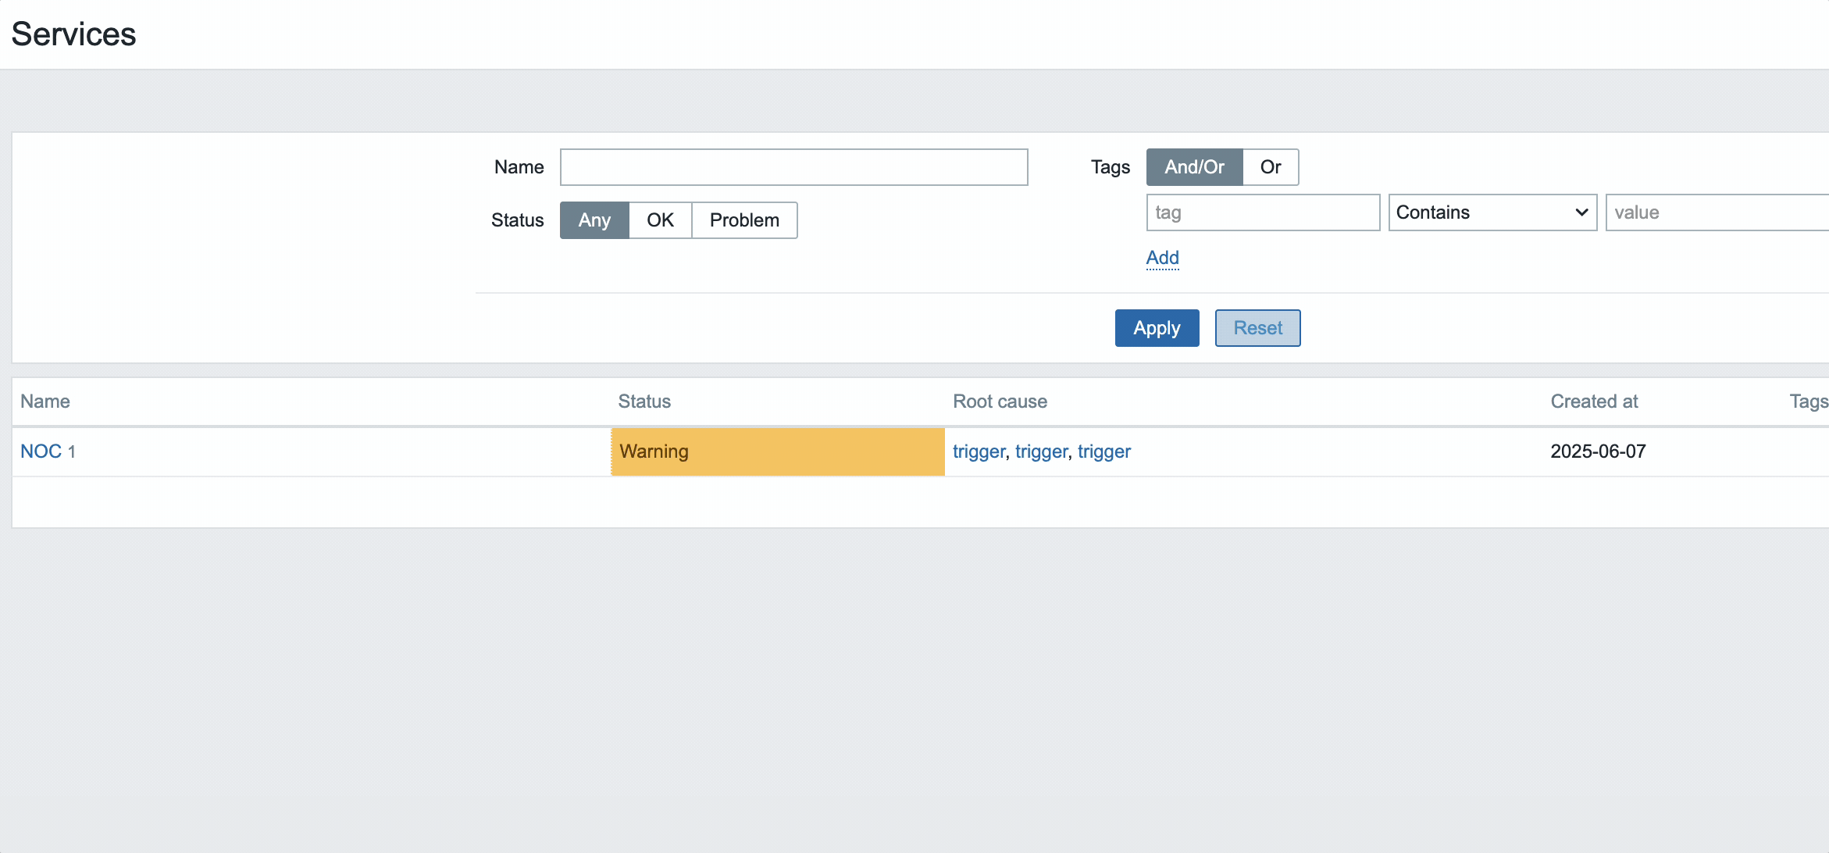
Task: Click the tag name input field
Action: click(x=1263, y=212)
